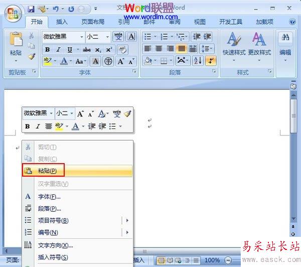This screenshot has width=301, height=267.
Task: Apply superscript formatting in ribbon
Action: click(x=109, y=50)
